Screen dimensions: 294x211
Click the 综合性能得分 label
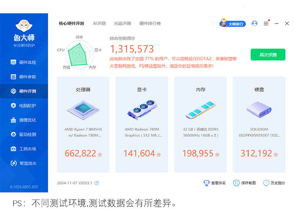coord(122,38)
